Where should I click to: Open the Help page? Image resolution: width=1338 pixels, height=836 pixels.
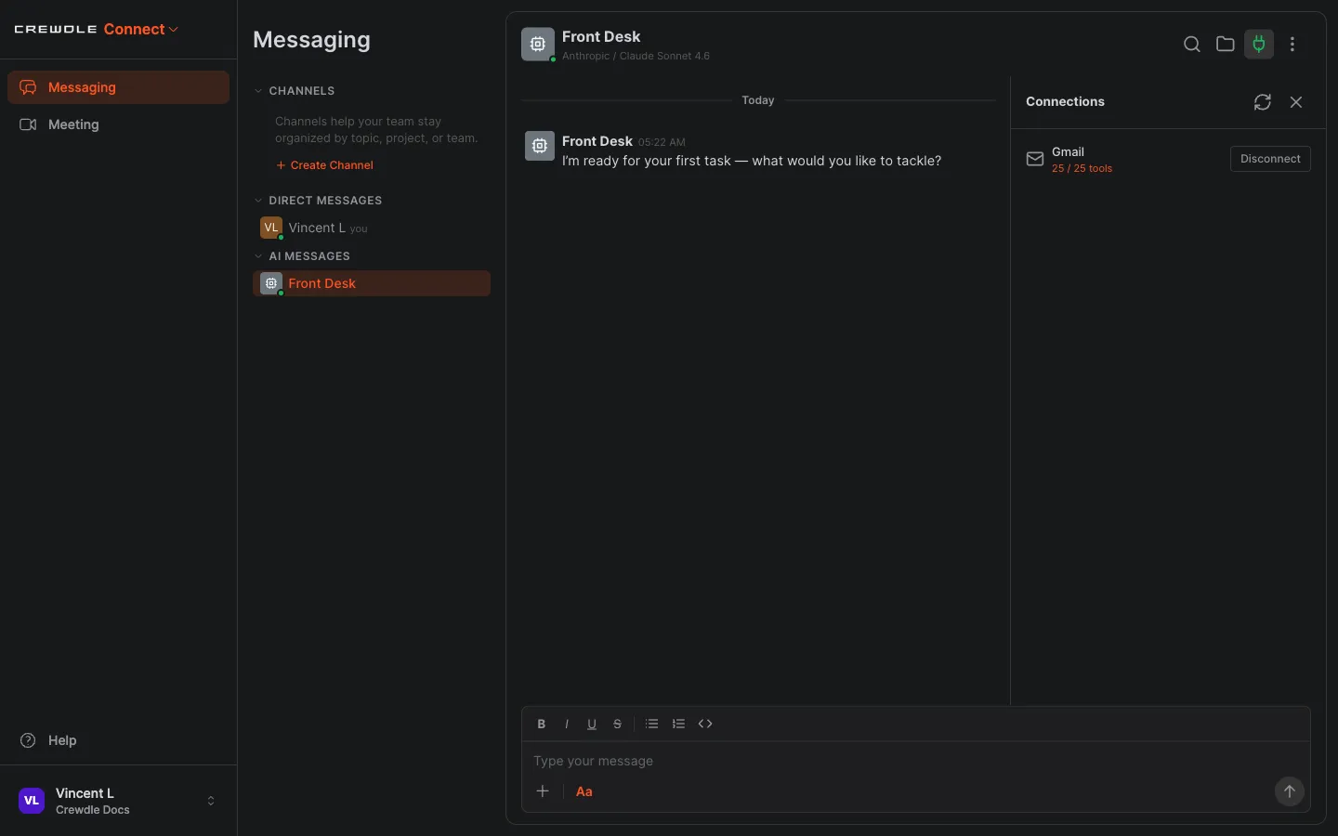[x=118, y=740]
